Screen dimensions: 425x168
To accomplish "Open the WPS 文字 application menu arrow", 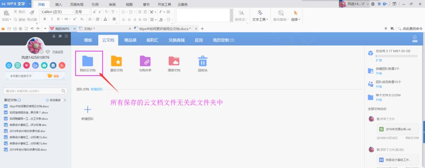I will coord(30,4).
